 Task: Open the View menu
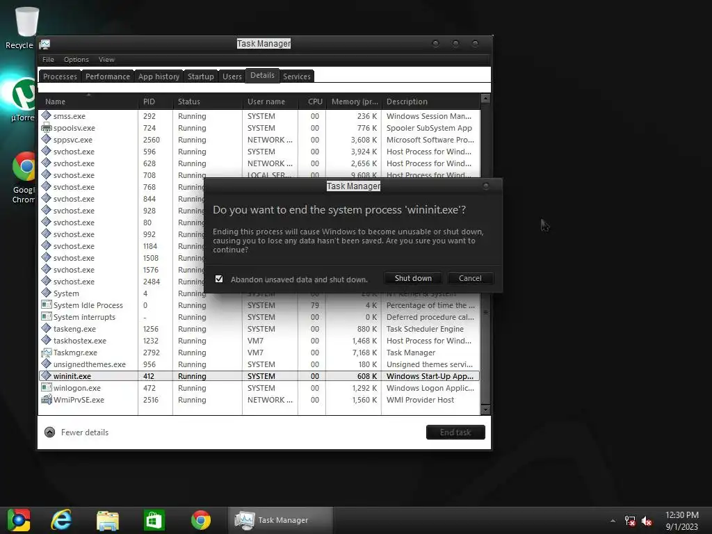[x=106, y=60]
